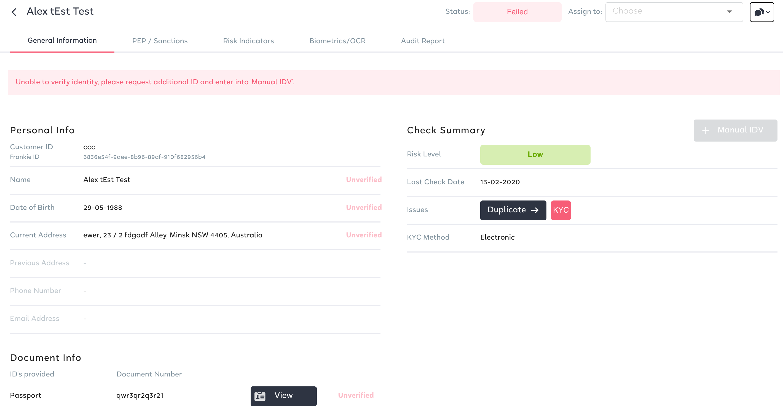Screen dimensions: 783x412
Task: Click the ID card icon on View button
Action: tap(260, 396)
